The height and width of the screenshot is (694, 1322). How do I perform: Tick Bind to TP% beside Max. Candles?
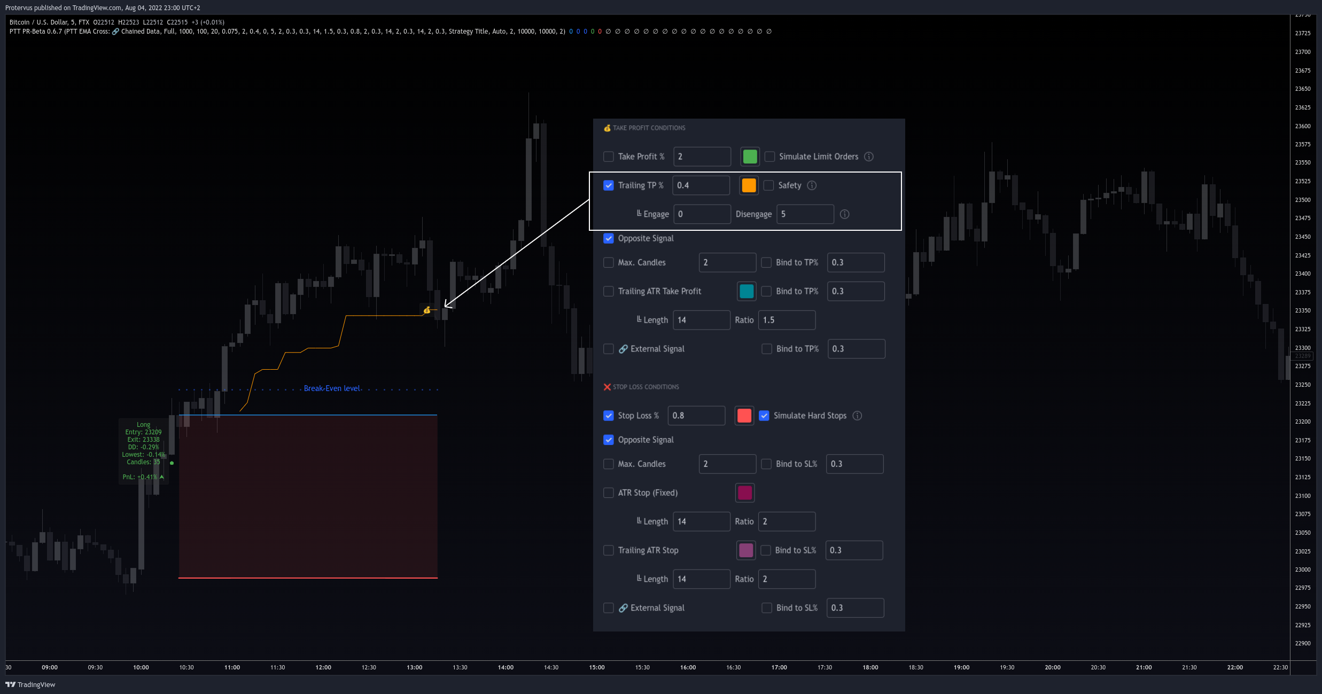point(766,263)
